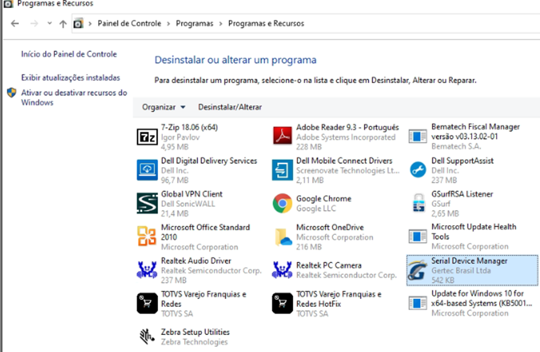
Task: Click the Global VPN Client icon
Action: (x=147, y=203)
